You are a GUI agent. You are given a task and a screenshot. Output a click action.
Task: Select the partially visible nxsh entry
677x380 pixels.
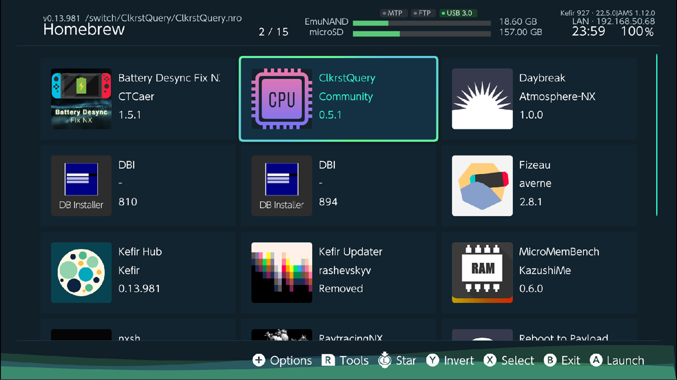click(130, 338)
